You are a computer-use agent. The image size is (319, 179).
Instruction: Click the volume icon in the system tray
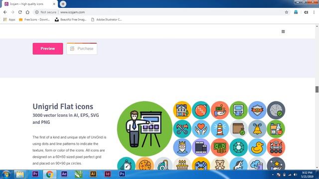pos(295,175)
